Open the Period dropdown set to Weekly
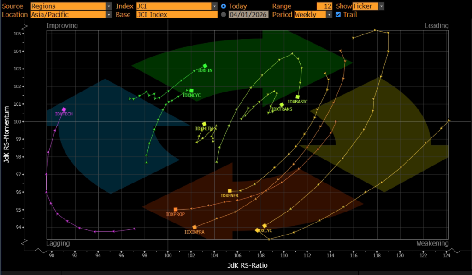 click(313, 15)
